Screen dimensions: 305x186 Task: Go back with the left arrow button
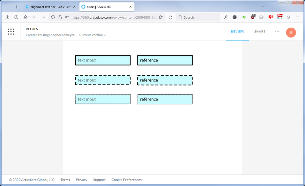tap(35, 17)
